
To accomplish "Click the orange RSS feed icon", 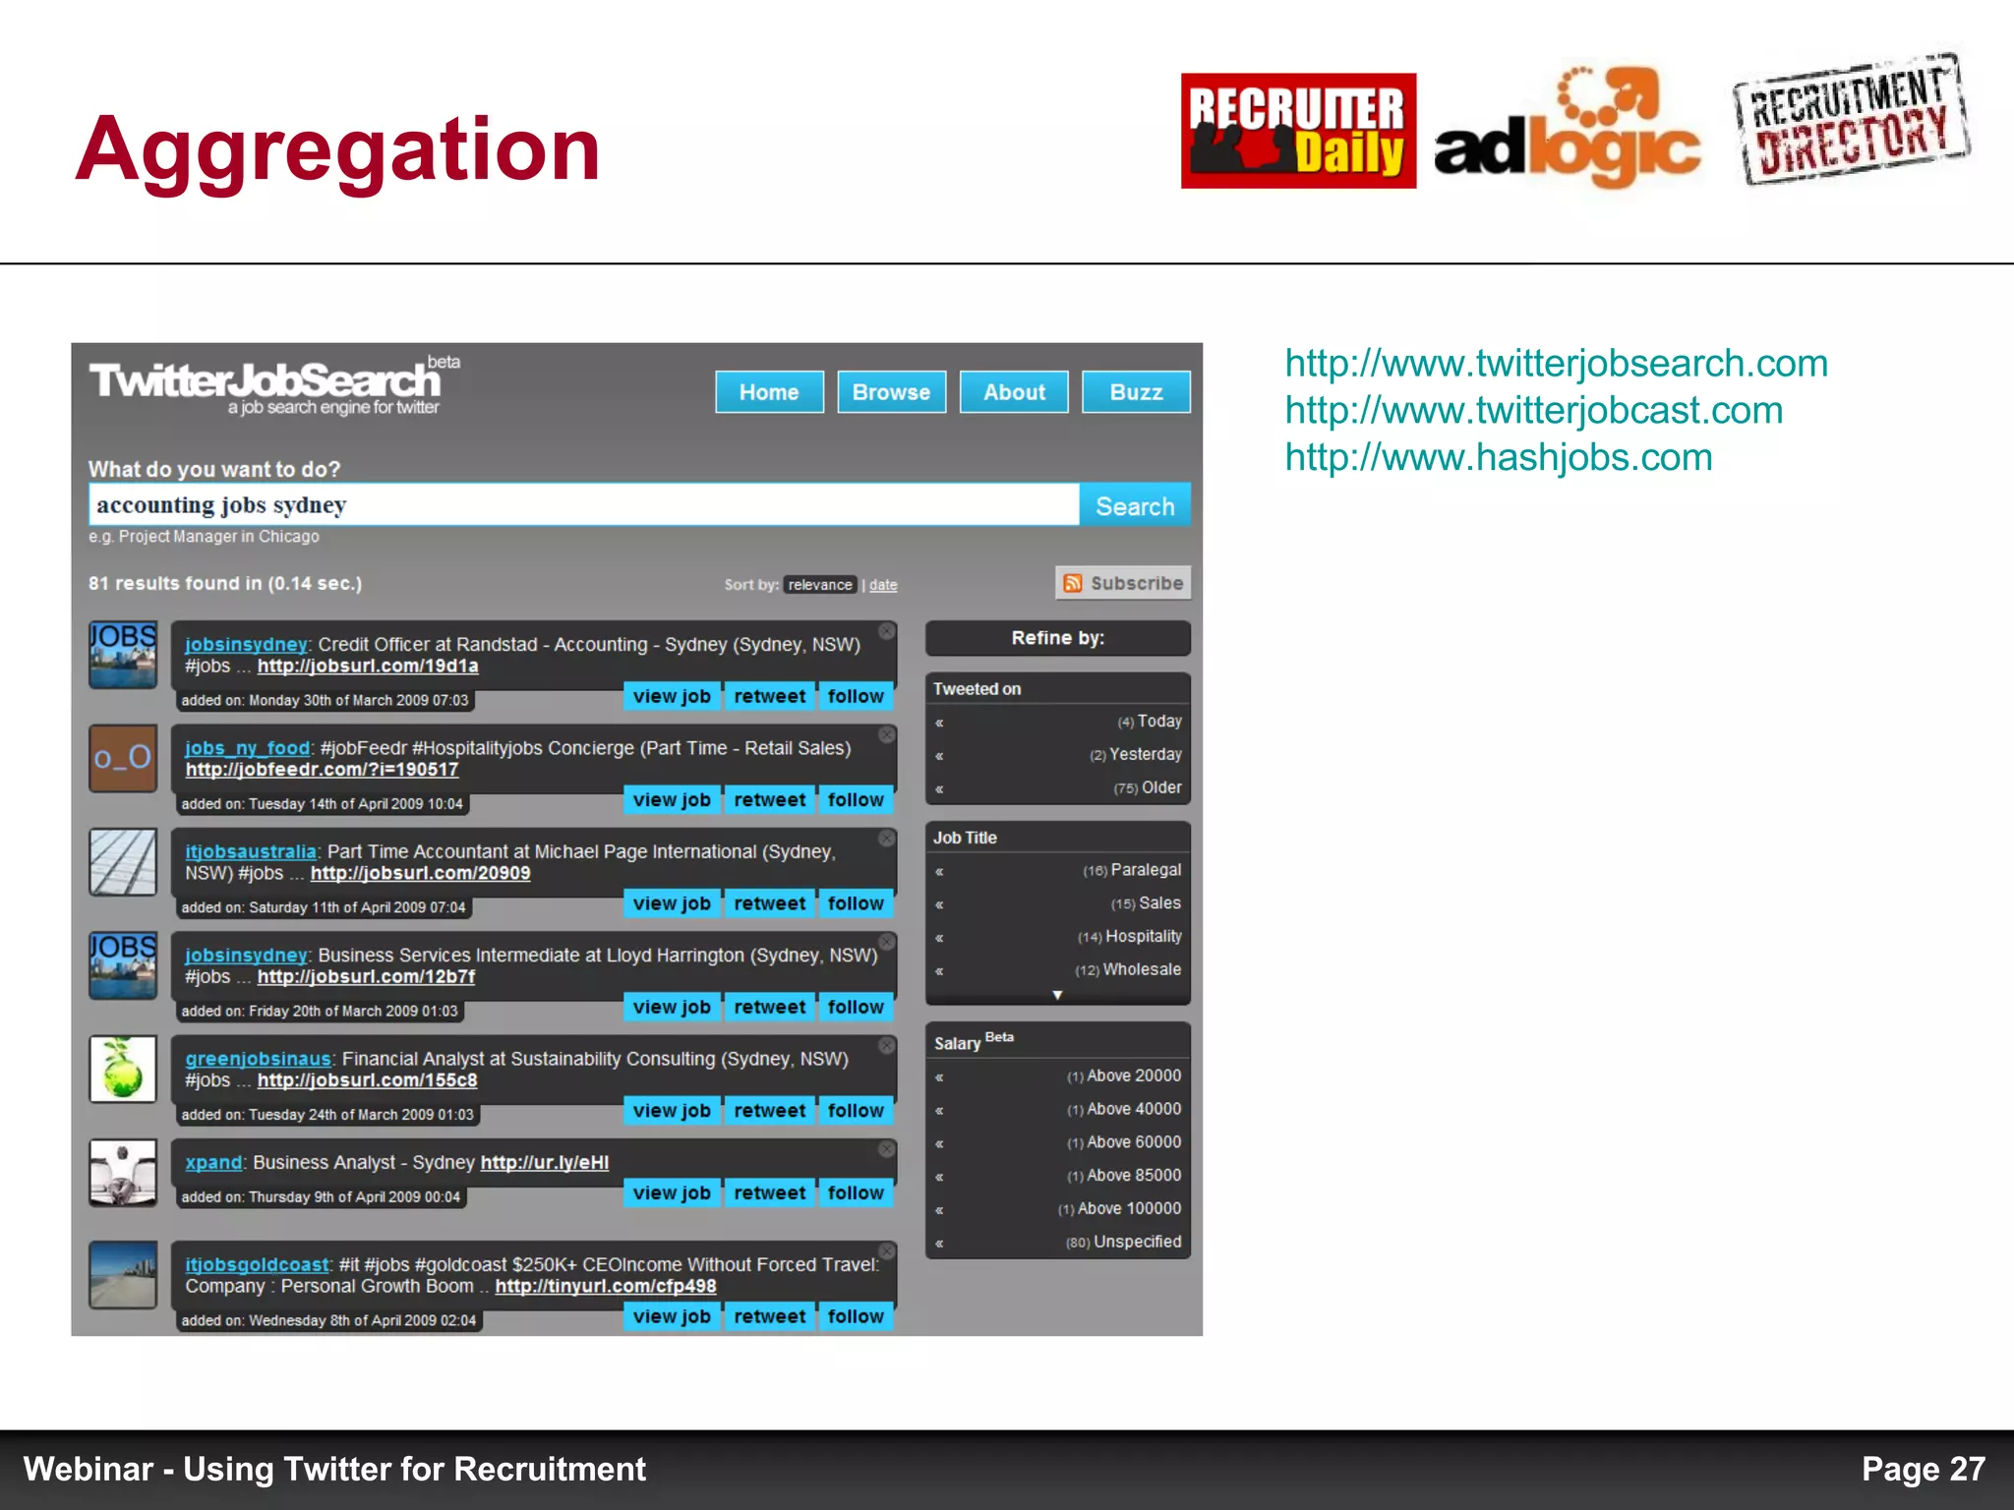I will (x=1073, y=583).
